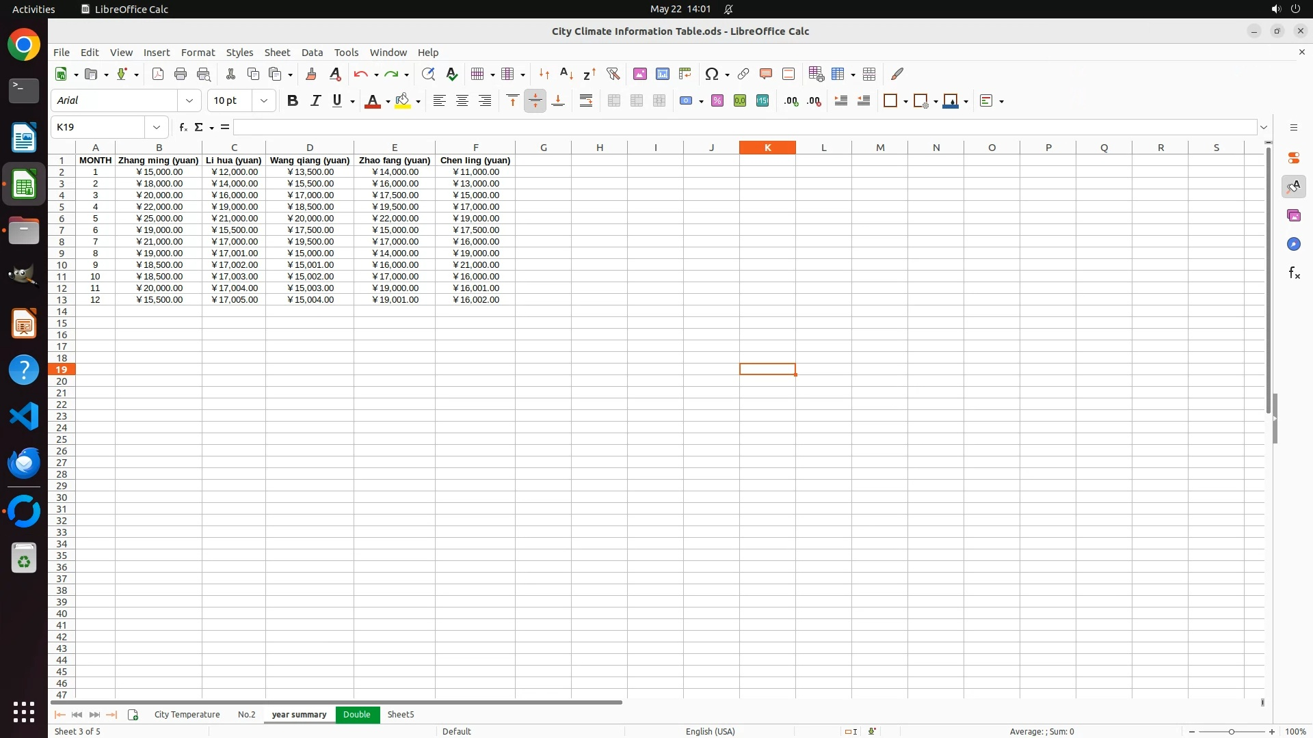
Task: Toggle Wrap Text for the cell
Action: [x=586, y=100]
